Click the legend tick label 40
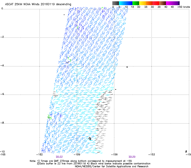 pos(166,7)
